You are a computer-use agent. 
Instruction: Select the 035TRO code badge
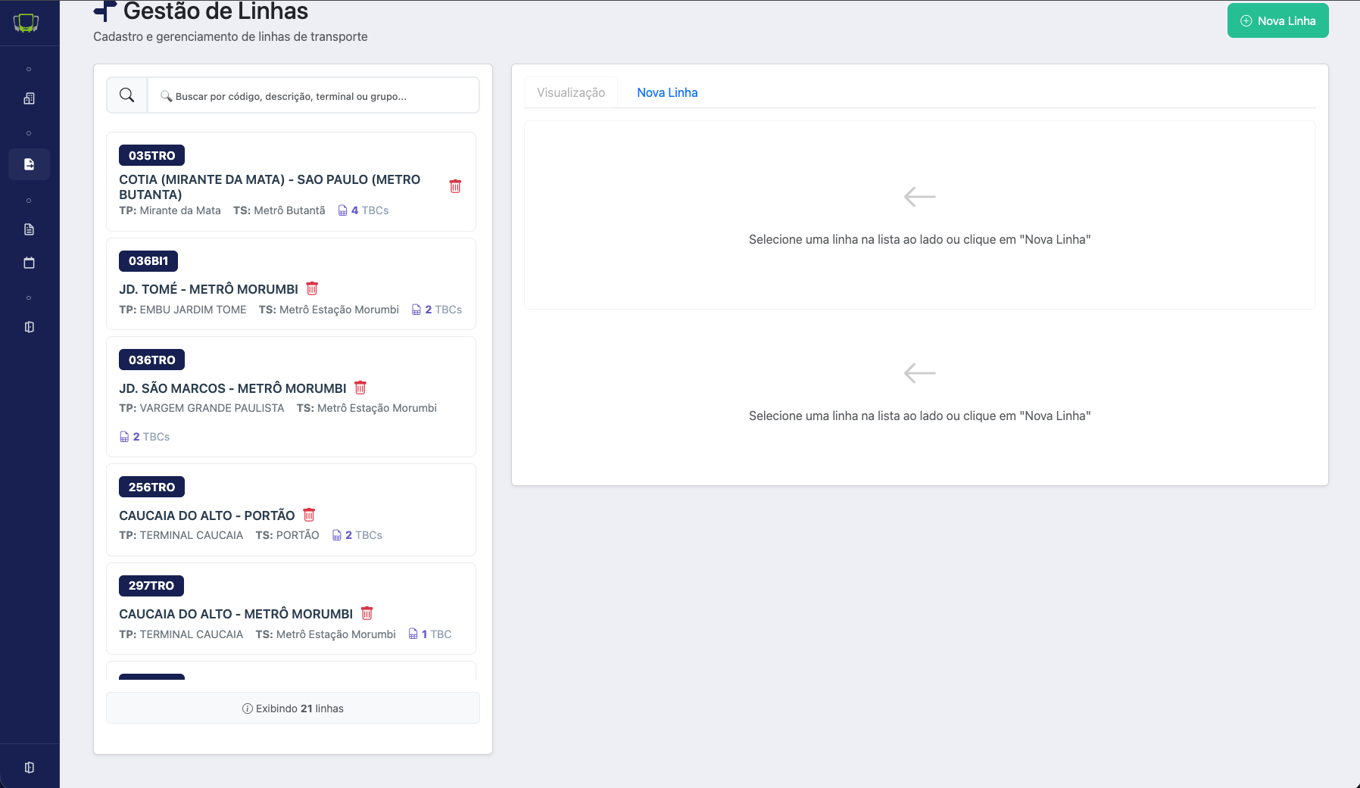coord(151,155)
